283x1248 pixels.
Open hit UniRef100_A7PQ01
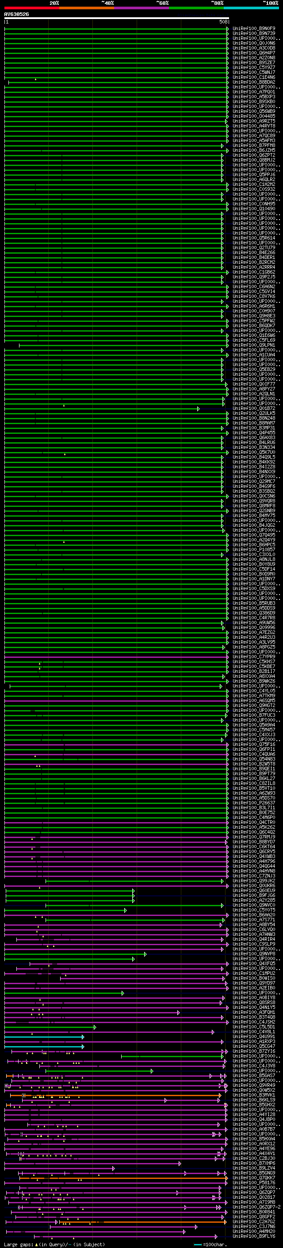(253, 92)
